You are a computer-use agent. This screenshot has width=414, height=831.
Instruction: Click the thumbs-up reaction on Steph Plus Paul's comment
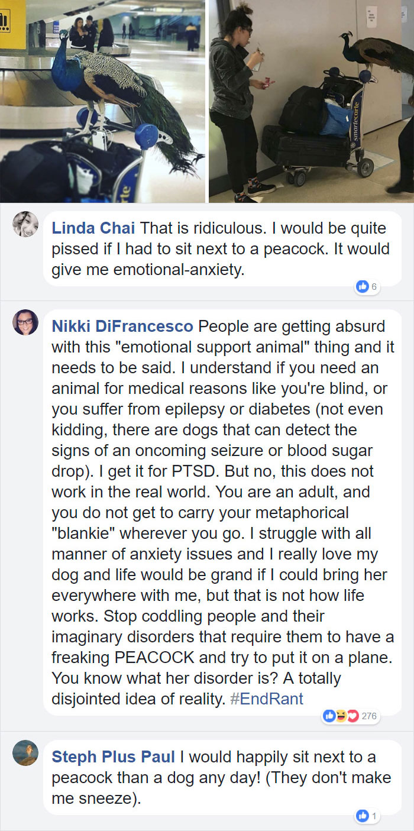(x=362, y=815)
